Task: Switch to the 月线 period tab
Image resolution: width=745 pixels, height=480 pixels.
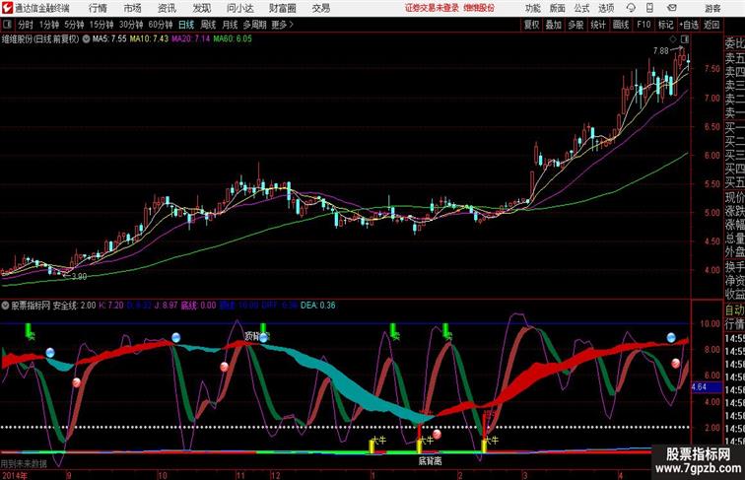Action: point(230,25)
